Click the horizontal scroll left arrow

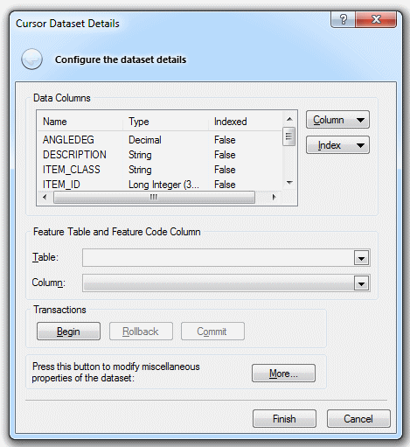[x=45, y=197]
